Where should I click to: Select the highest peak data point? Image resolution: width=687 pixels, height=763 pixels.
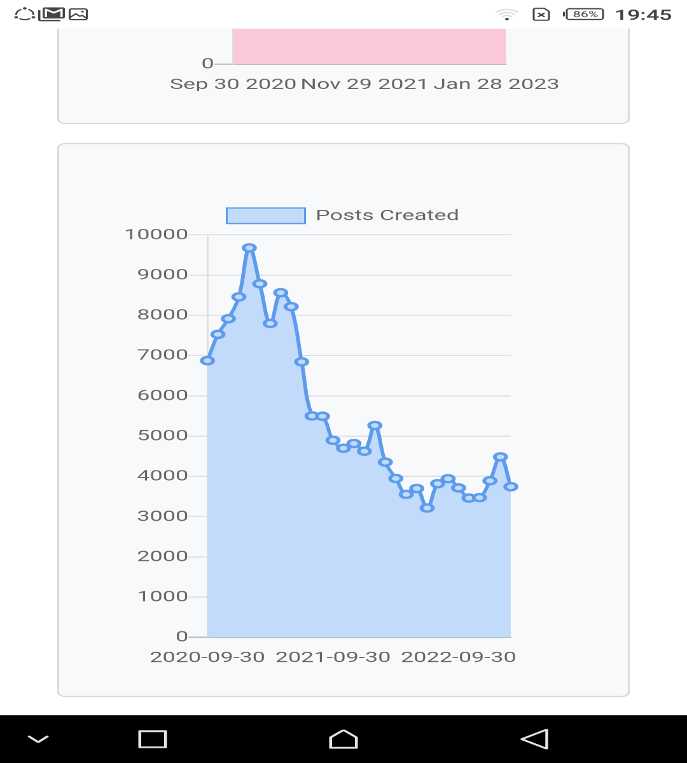(x=249, y=248)
